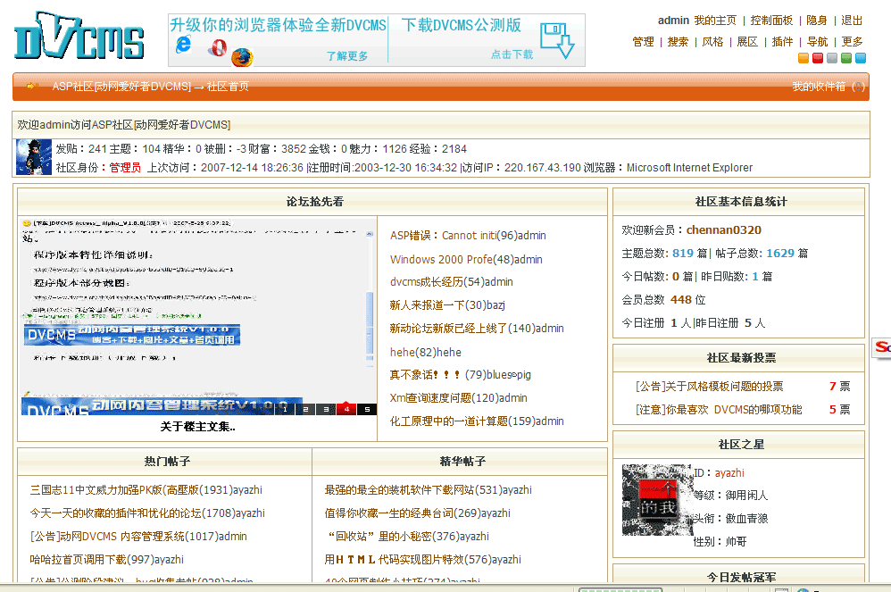Open post 新动论坛新版已经上线了(140)admin
Image resolution: width=891 pixels, height=592 pixels.
477,329
